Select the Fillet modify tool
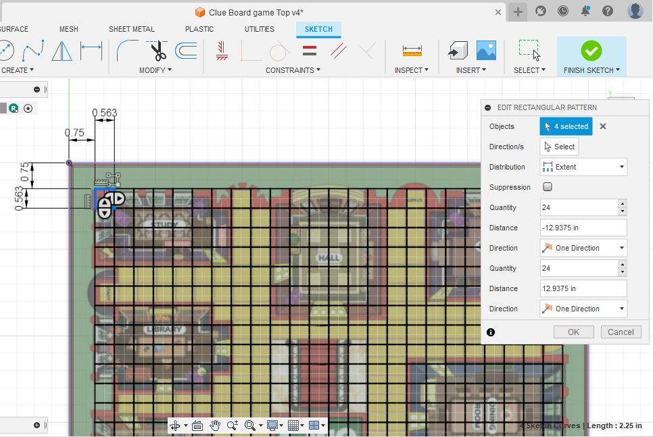This screenshot has width=653, height=437. point(127,51)
